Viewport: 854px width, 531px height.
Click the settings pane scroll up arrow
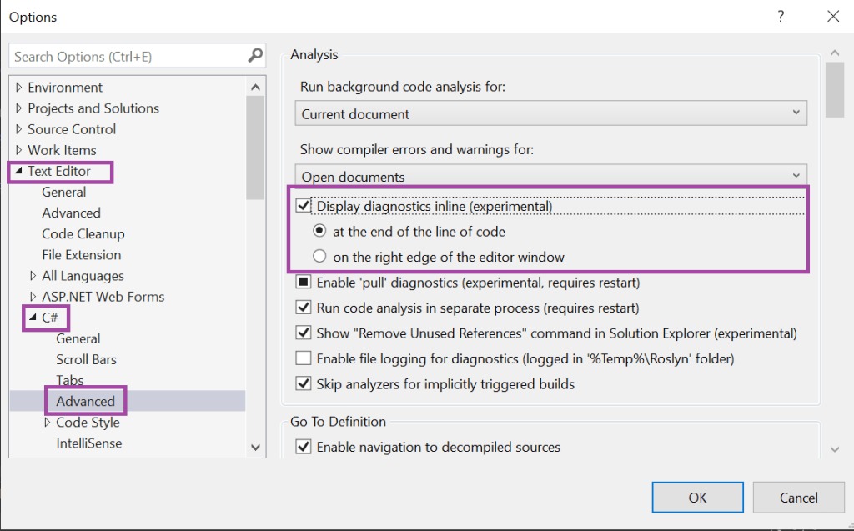(834, 53)
